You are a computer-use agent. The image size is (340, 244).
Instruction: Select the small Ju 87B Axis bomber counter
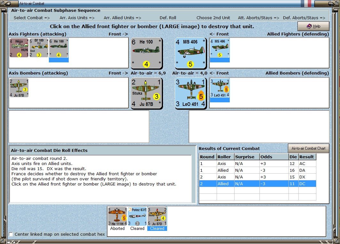pos(19,88)
